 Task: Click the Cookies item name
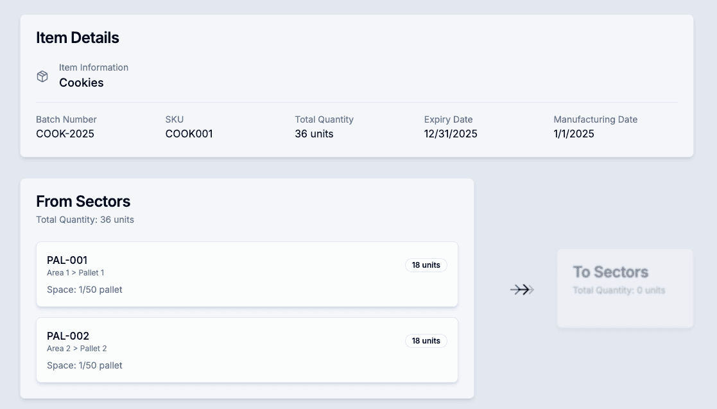(x=82, y=83)
